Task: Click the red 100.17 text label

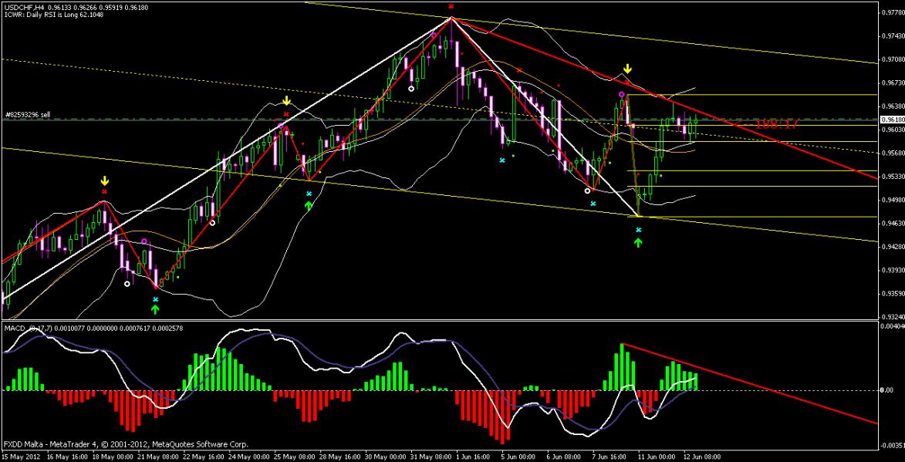Action: click(776, 123)
